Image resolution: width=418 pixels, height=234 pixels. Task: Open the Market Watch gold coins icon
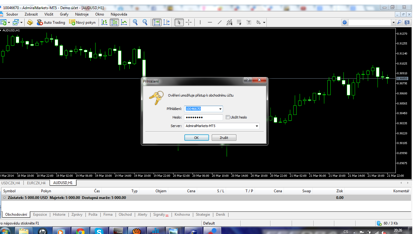click(30, 22)
